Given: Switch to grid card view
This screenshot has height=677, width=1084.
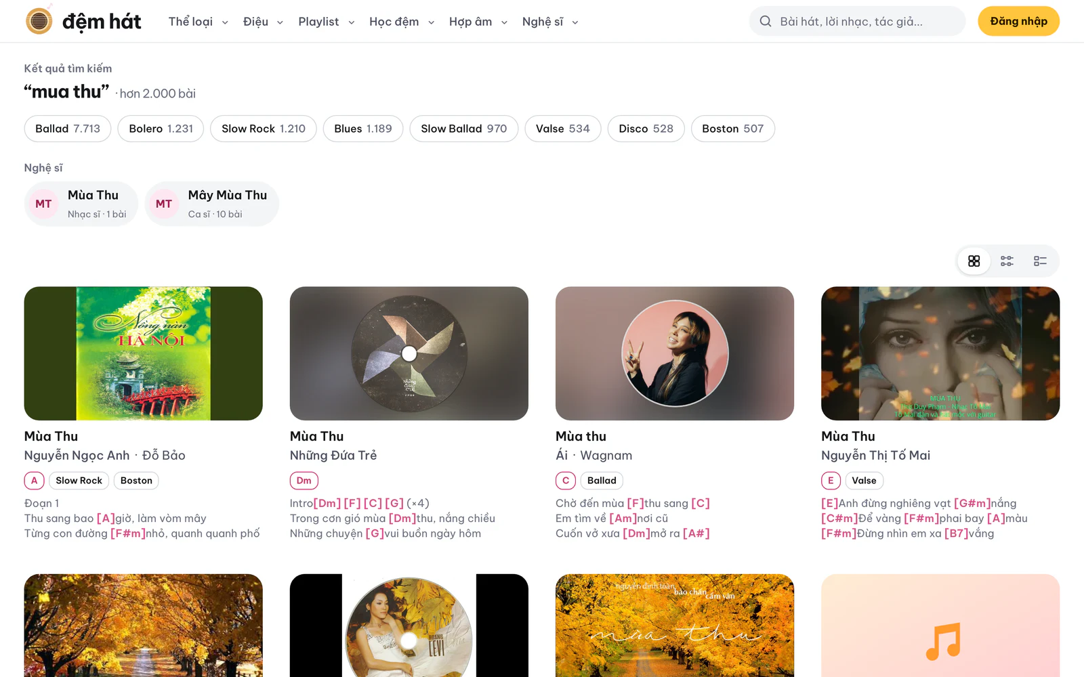Looking at the screenshot, I should 974,261.
